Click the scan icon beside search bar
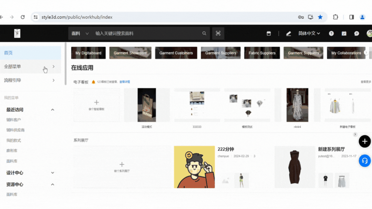The image size is (372, 209). click(x=218, y=34)
